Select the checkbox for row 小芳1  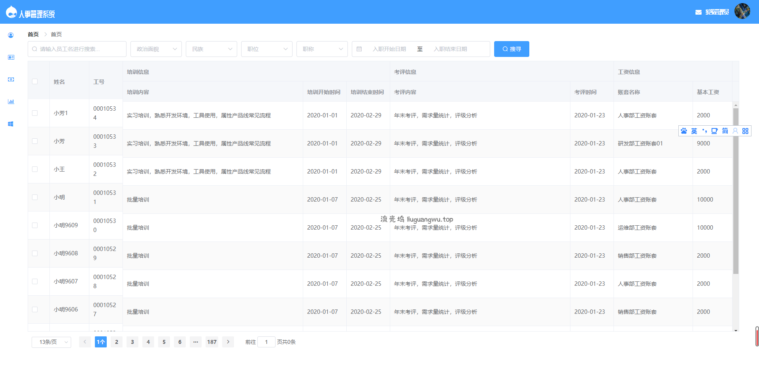click(35, 113)
